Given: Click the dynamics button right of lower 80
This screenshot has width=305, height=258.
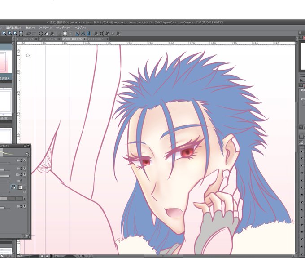Looking at the screenshot, I should pyautogui.click(x=25, y=206).
